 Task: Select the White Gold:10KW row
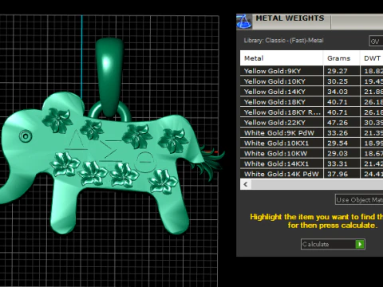[x=311, y=154]
